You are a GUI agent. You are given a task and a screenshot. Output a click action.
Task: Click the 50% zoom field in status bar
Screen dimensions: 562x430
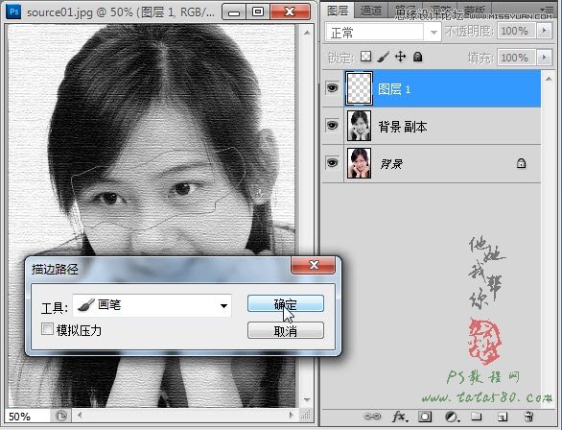[27, 417]
